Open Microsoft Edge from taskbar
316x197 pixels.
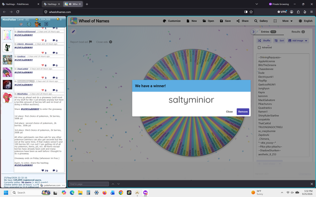click(x=72, y=193)
